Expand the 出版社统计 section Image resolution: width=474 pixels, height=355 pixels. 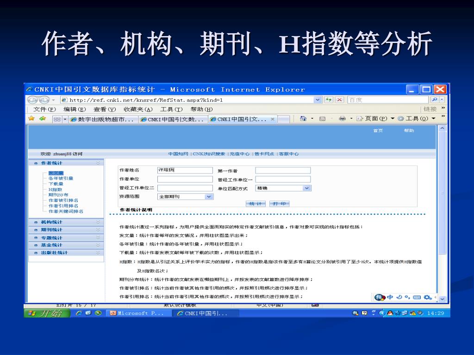(66, 253)
